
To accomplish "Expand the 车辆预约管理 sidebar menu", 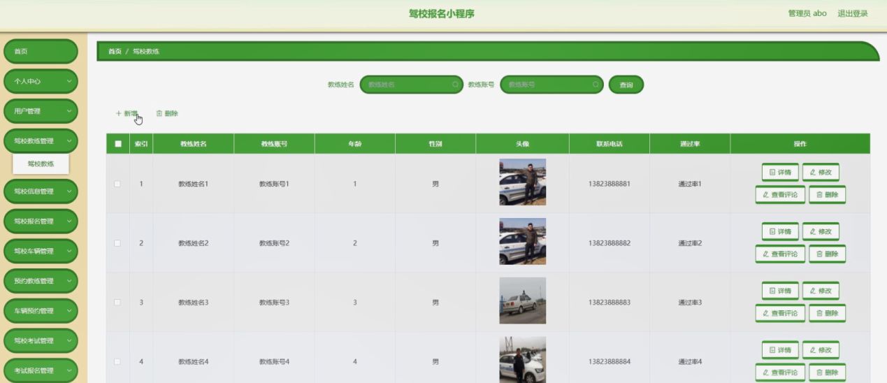I will coord(41,311).
